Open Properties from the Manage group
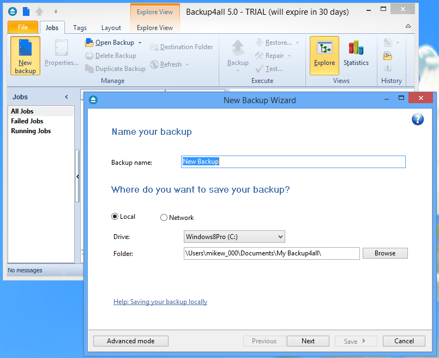Screen dimensions: 439x358 61,53
